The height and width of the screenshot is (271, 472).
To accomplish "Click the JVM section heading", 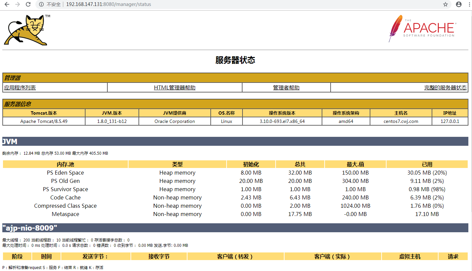I will tap(235, 141).
